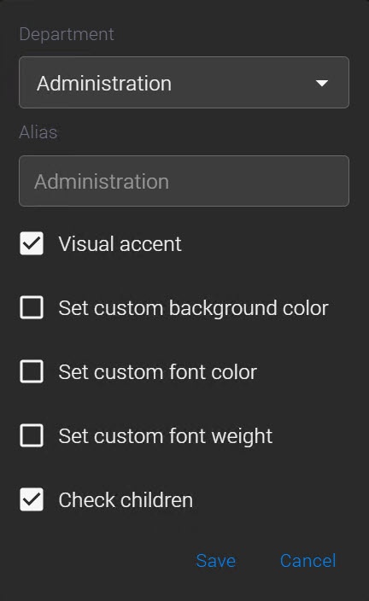Open the Department dropdown showing Administration
Viewport: 369px width, 601px height.
click(x=184, y=83)
